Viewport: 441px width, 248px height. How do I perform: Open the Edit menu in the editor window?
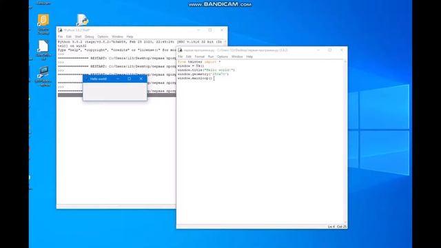pos(188,56)
